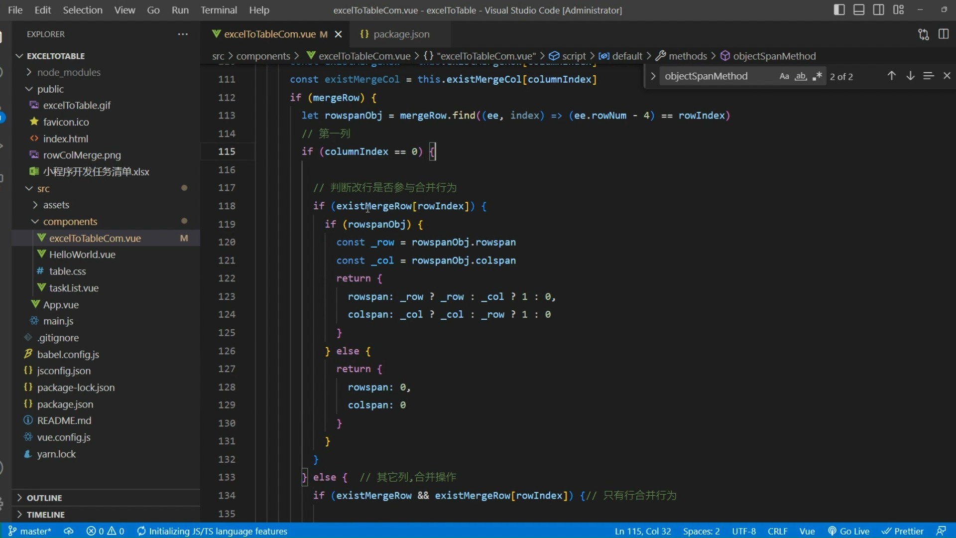Toggle Match Case in find widget
956x538 pixels.
pyautogui.click(x=784, y=76)
